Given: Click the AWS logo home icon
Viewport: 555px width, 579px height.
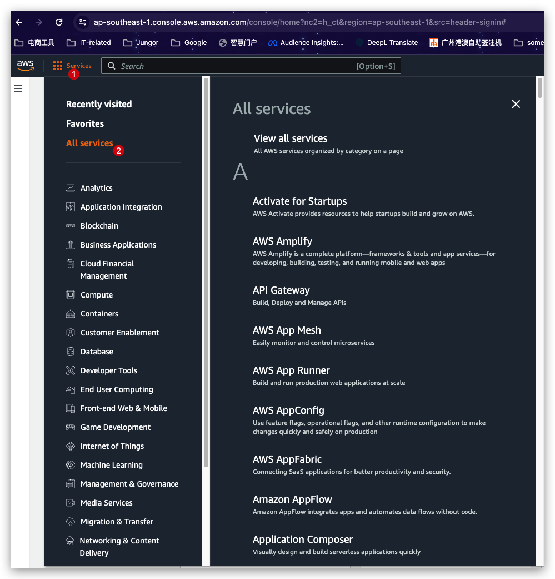Looking at the screenshot, I should click(x=25, y=66).
